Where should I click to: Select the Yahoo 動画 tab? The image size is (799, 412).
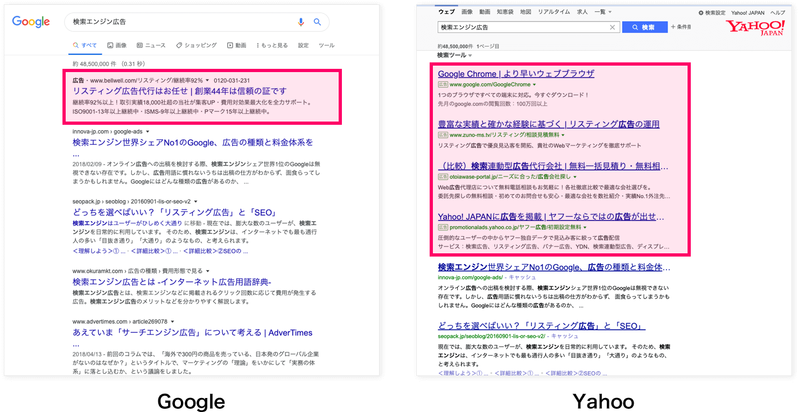(x=485, y=12)
